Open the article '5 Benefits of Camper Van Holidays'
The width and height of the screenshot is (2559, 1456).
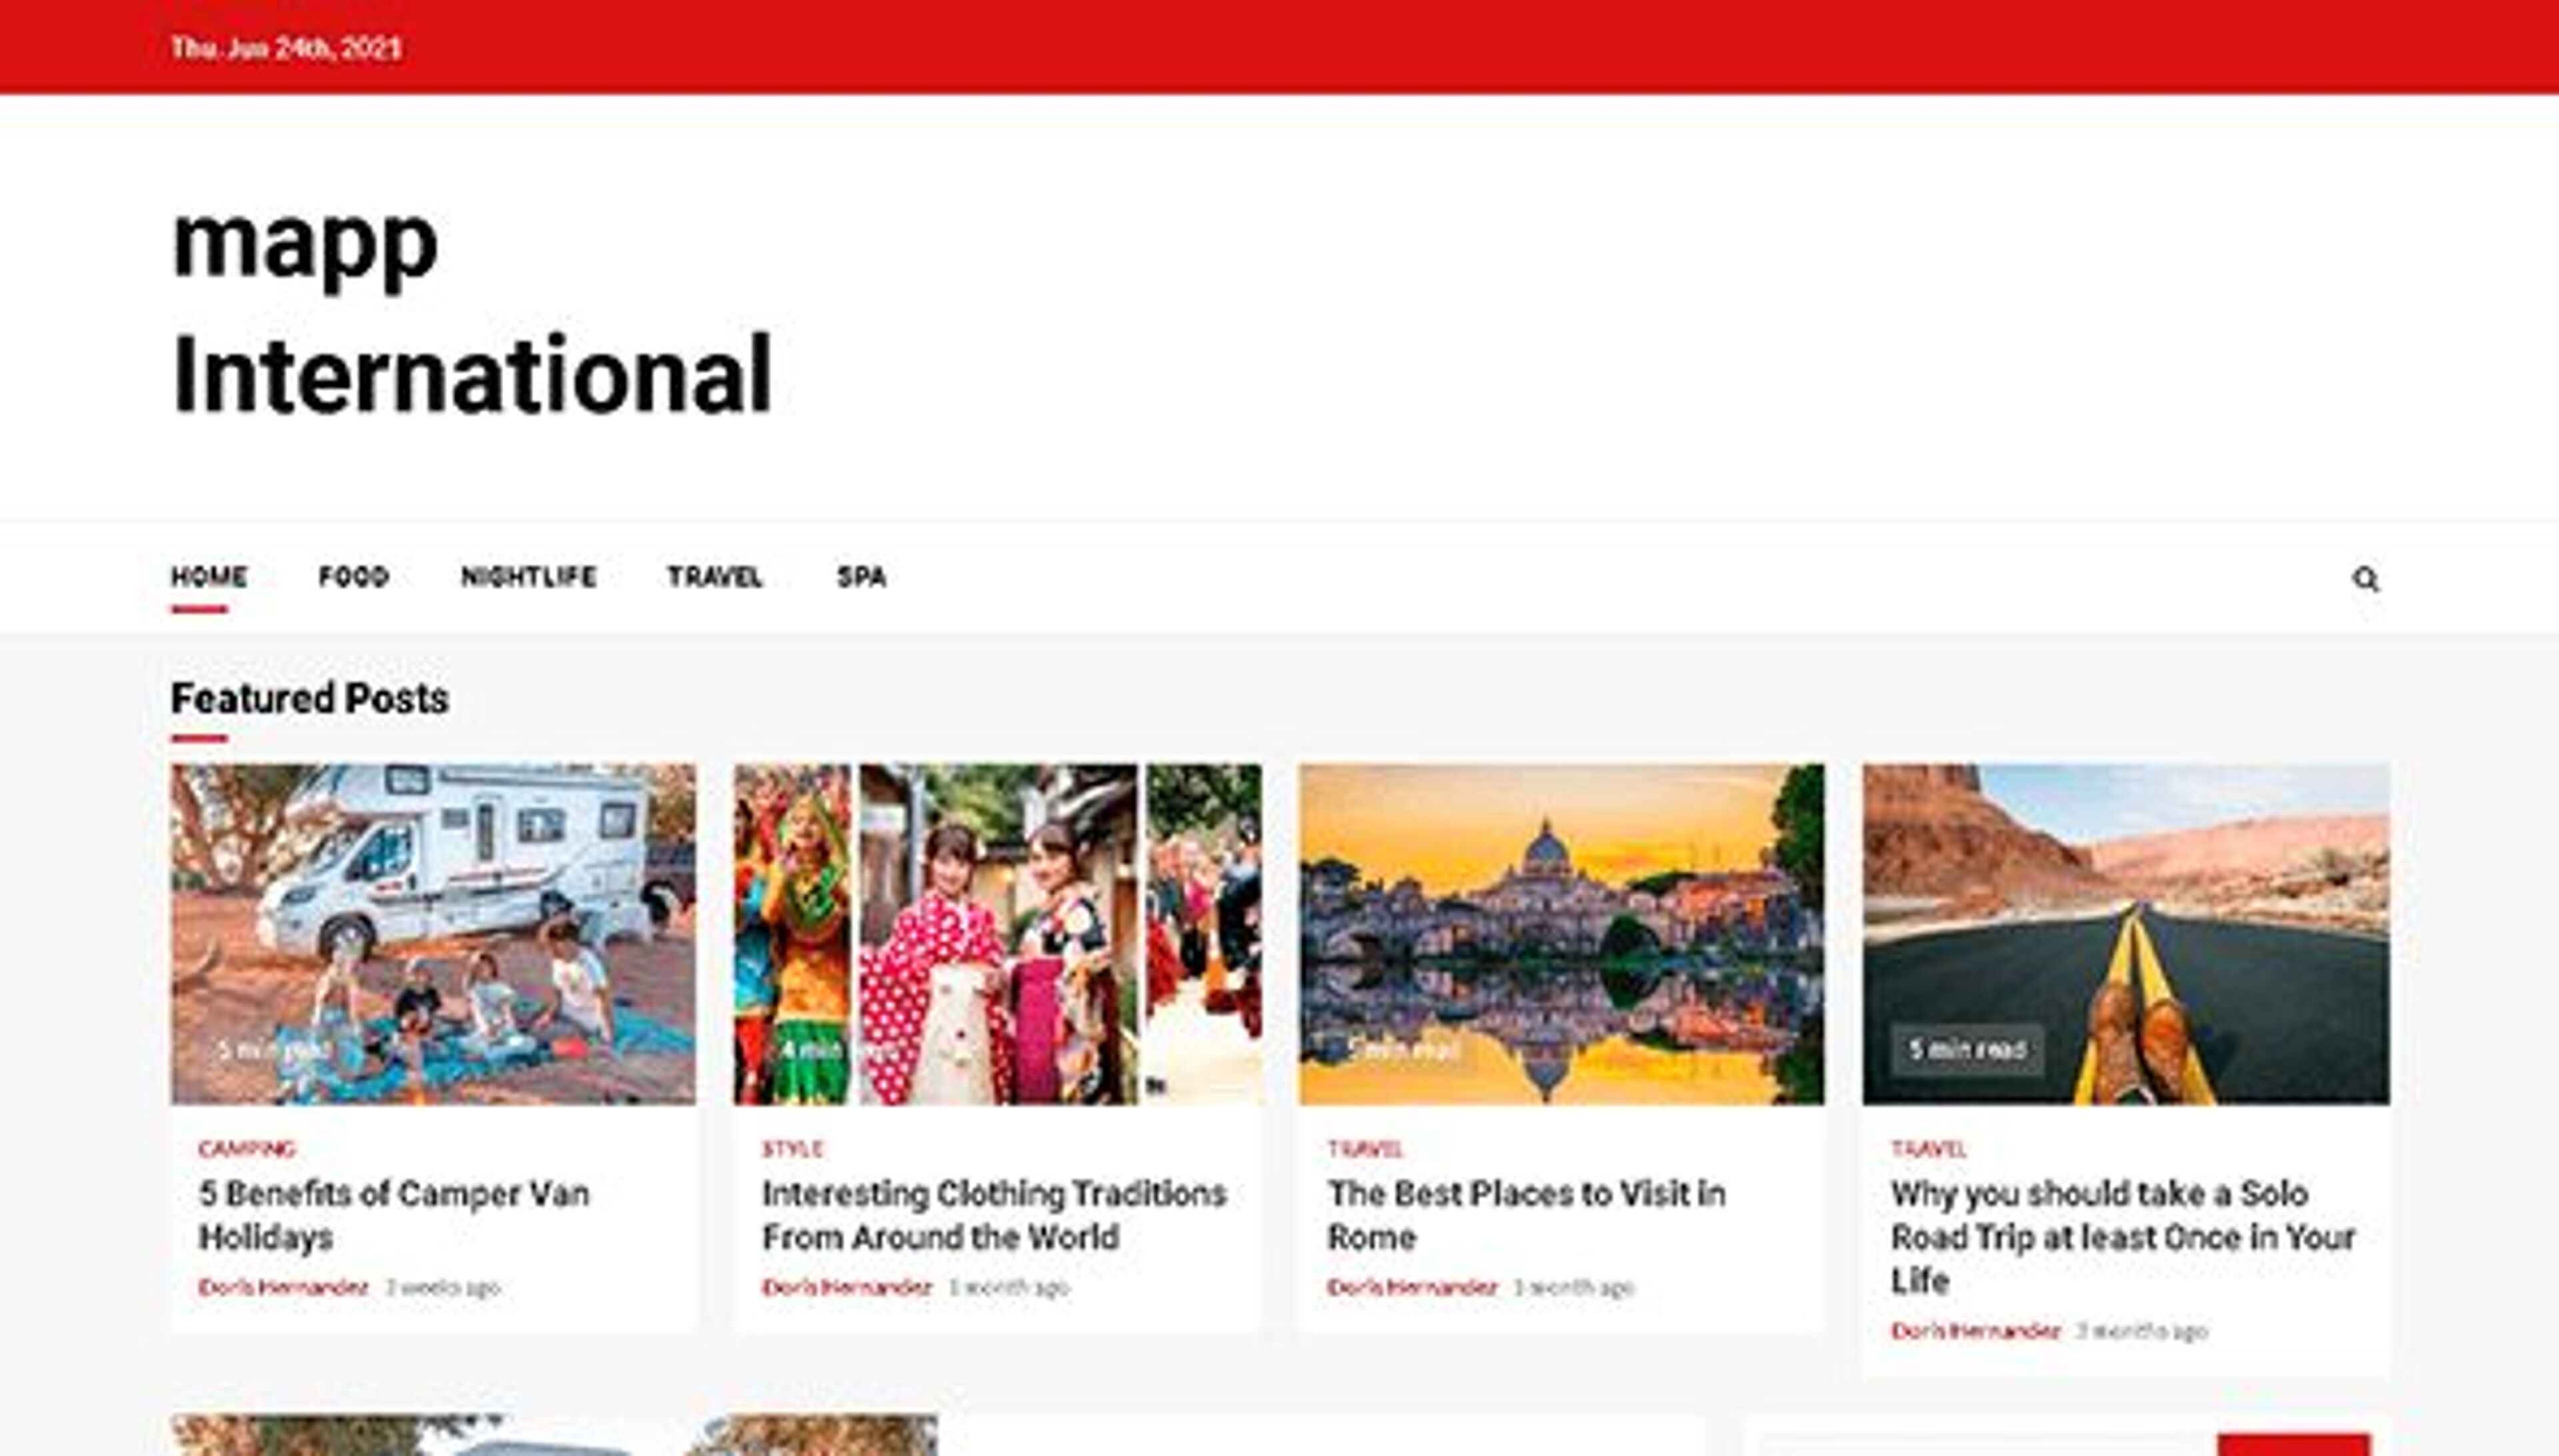(x=393, y=1216)
